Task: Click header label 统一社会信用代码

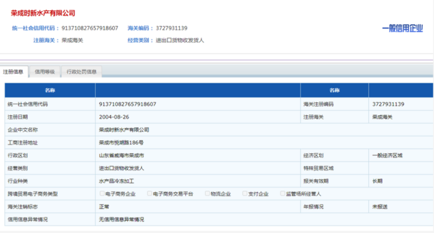Action: point(33,28)
